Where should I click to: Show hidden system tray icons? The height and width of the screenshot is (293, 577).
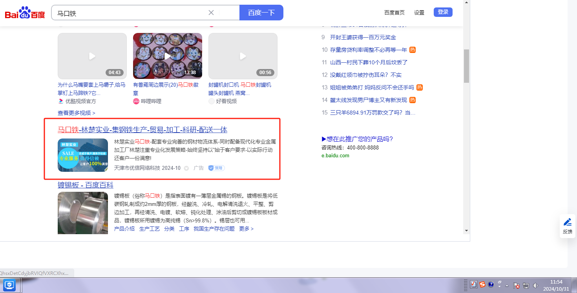coord(507,286)
